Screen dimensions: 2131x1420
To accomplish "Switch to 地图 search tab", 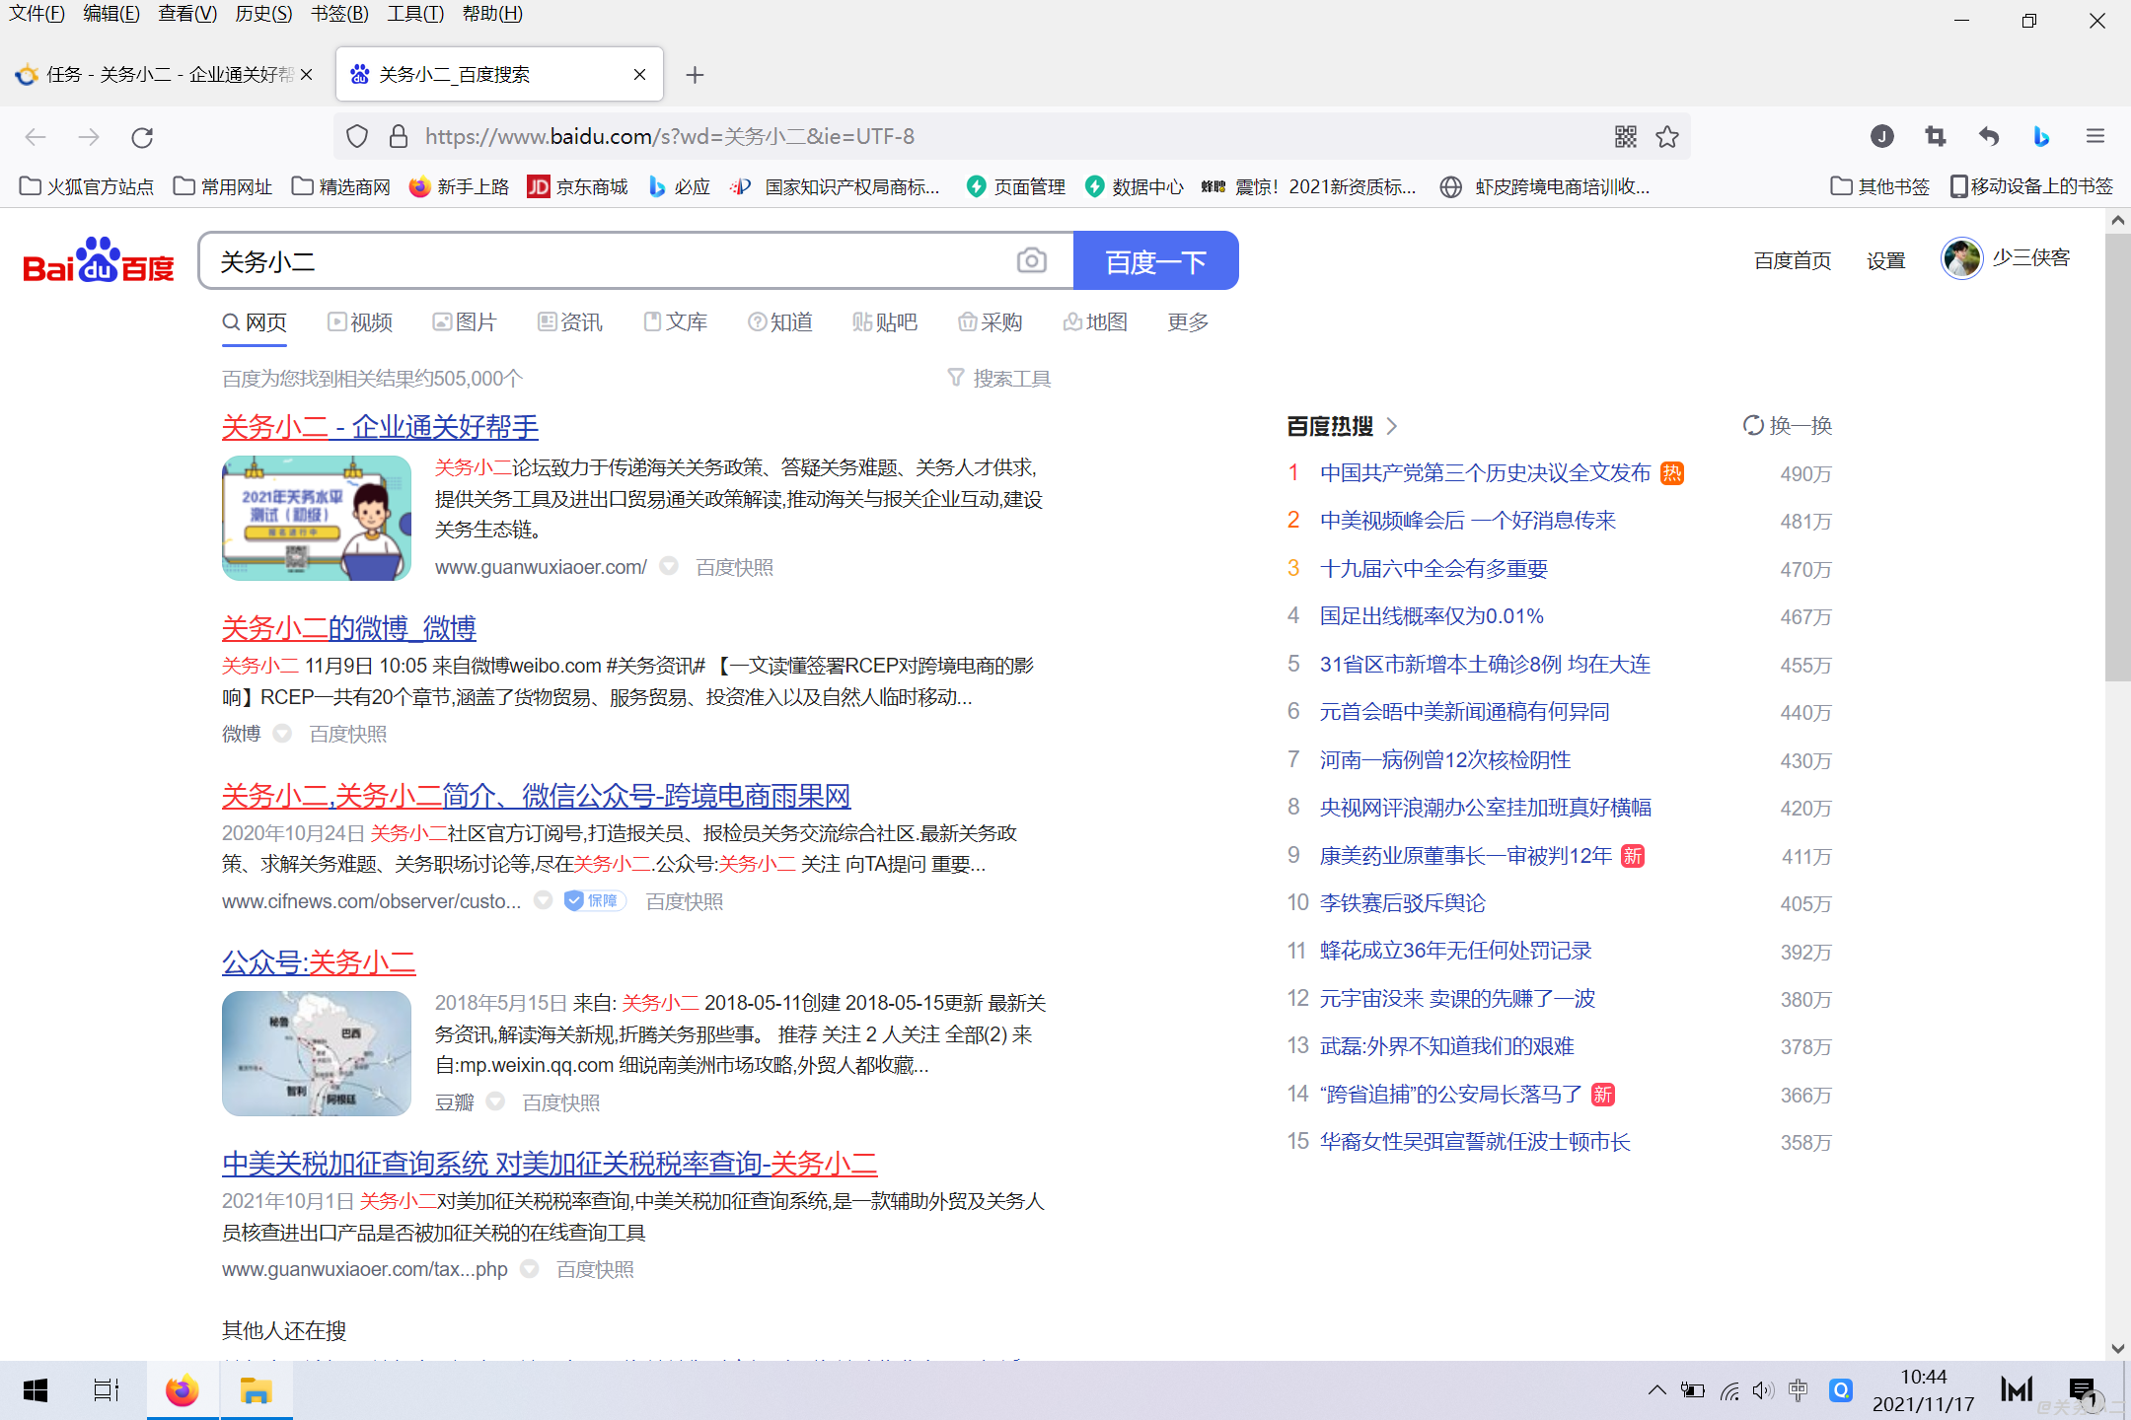I will pos(1095,322).
